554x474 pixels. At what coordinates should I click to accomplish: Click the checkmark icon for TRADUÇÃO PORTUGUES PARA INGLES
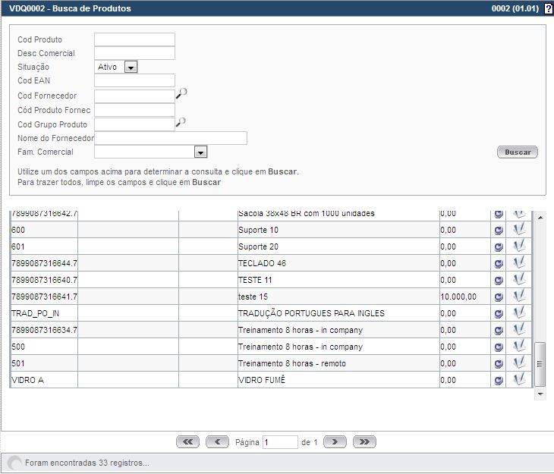tap(520, 313)
